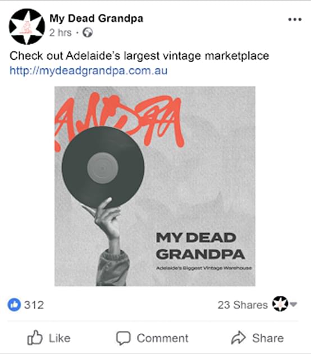
Task: View the 23 Shares list
Action: point(243,305)
